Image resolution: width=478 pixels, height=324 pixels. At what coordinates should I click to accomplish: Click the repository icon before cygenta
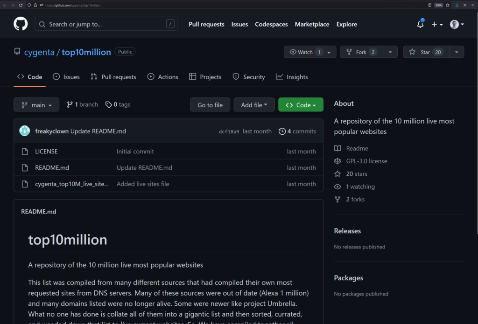point(17,51)
